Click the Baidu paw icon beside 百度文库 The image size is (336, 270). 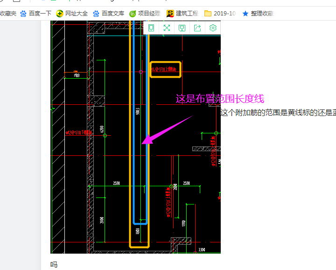(96, 14)
